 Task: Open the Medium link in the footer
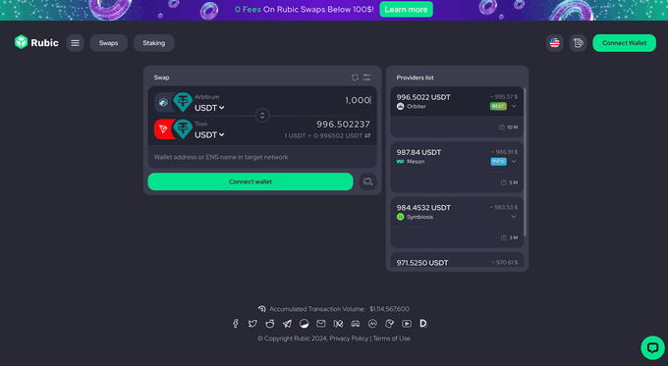point(338,324)
